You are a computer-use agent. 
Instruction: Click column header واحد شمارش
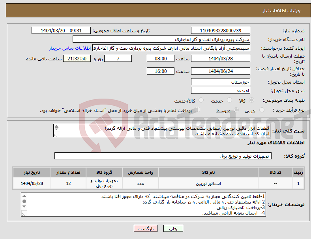140,172
